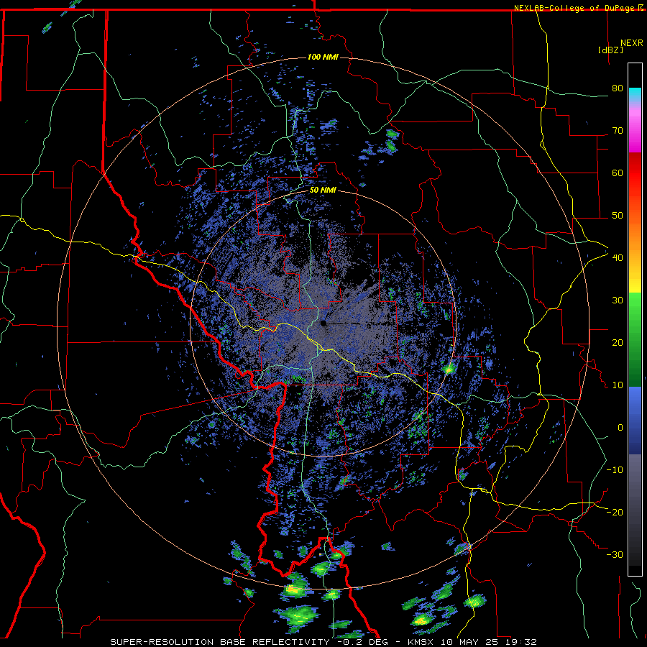Click the 20 value on color scale
The width and height of the screenshot is (647, 647).
(x=618, y=343)
